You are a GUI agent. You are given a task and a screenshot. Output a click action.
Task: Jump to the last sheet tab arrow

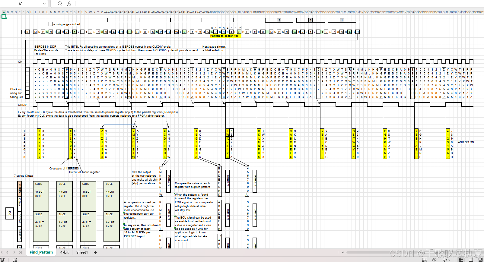click(x=21, y=252)
